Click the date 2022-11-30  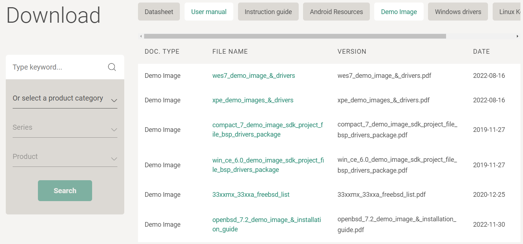[x=489, y=225]
